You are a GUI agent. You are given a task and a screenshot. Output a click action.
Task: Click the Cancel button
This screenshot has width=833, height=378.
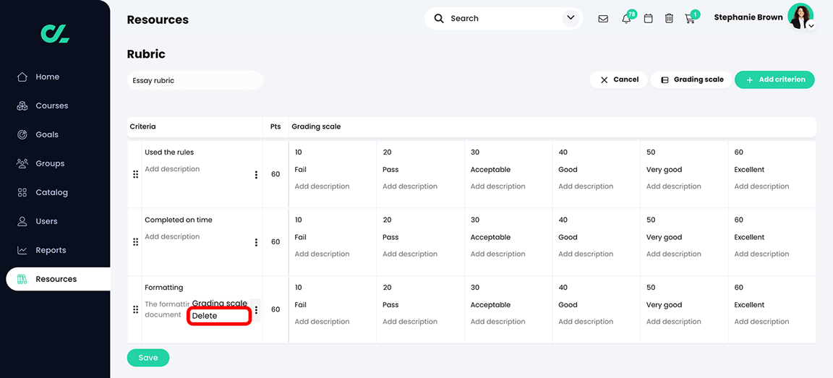coord(619,80)
